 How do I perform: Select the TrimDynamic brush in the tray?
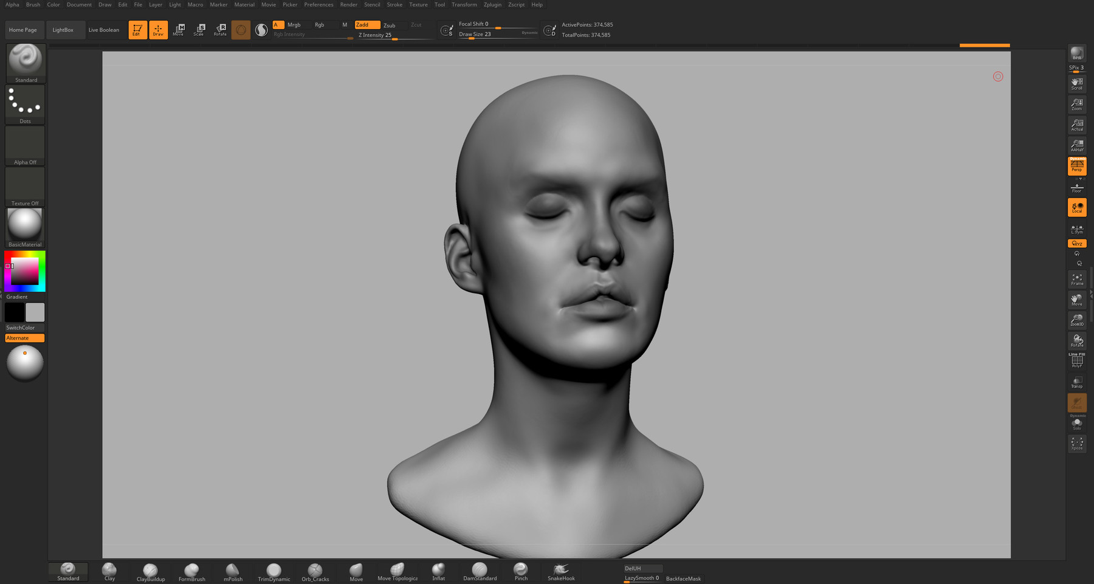pos(273,570)
